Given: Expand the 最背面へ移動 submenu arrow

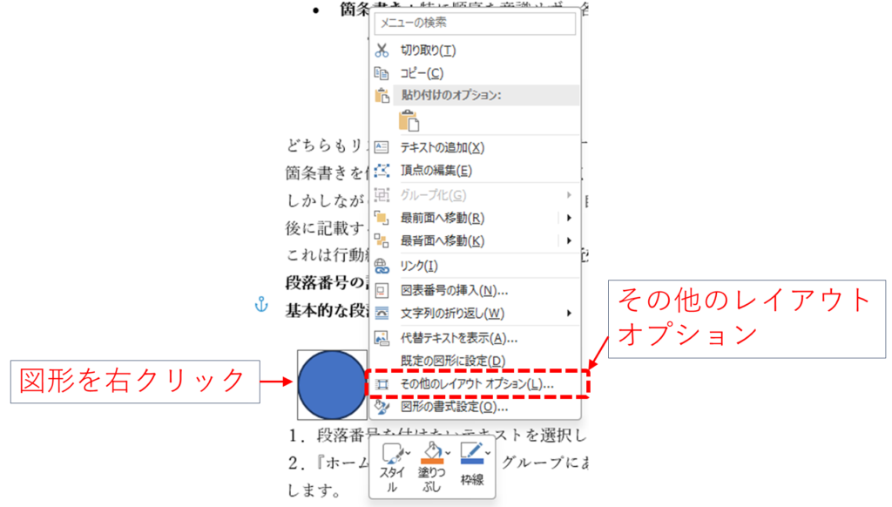Looking at the screenshot, I should (x=569, y=240).
